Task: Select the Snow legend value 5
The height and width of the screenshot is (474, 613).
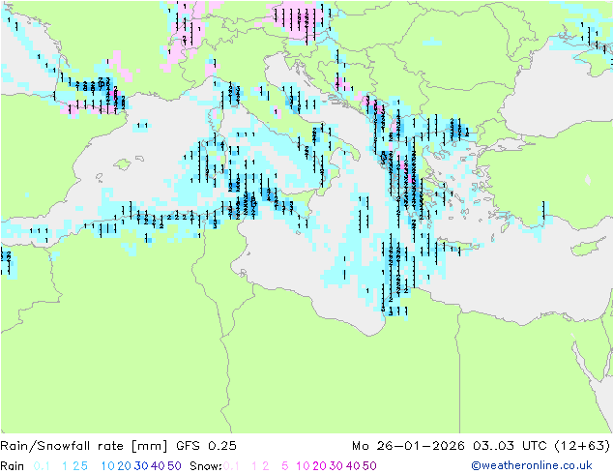Action: click(x=285, y=466)
